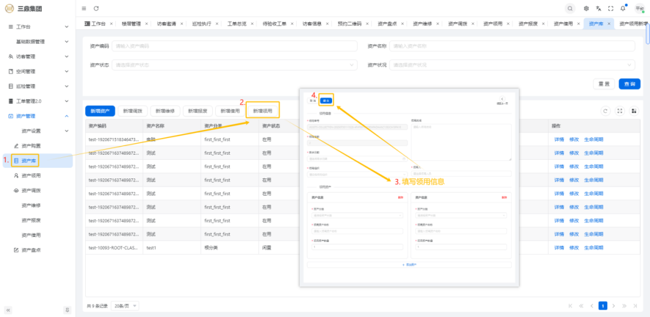
Task: Open the settings gear icon in header
Action: click(x=586, y=8)
